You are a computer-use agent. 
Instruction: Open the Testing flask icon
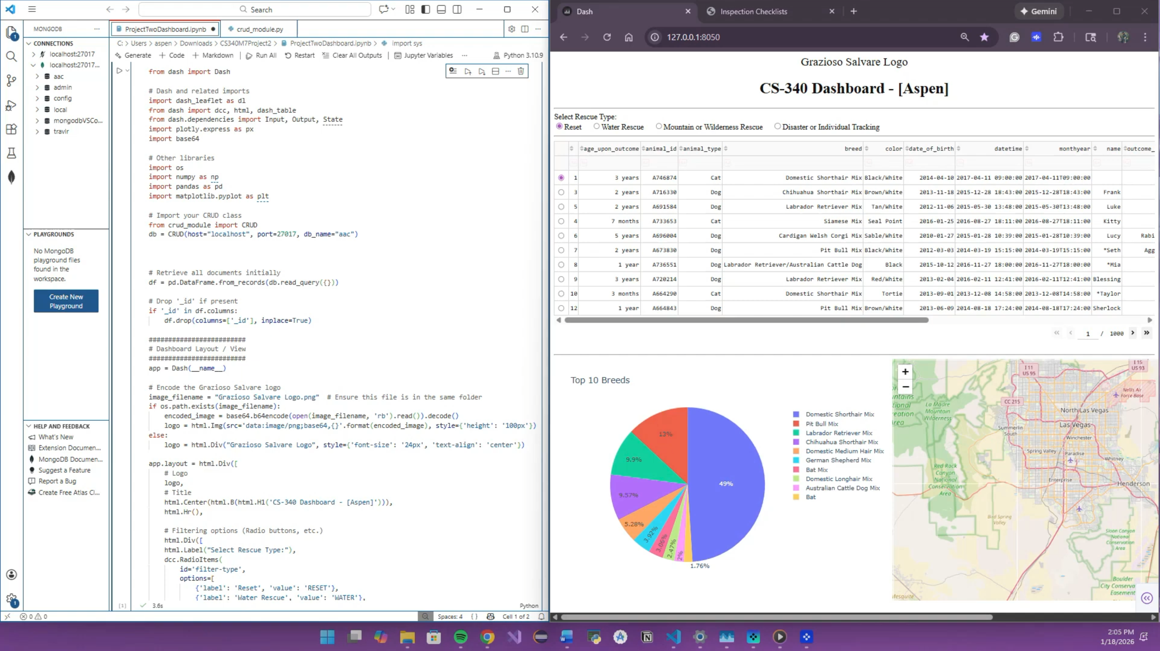click(11, 153)
